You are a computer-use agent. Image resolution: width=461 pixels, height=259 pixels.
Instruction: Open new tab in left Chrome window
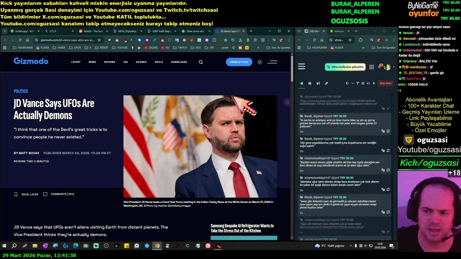tap(251, 31)
